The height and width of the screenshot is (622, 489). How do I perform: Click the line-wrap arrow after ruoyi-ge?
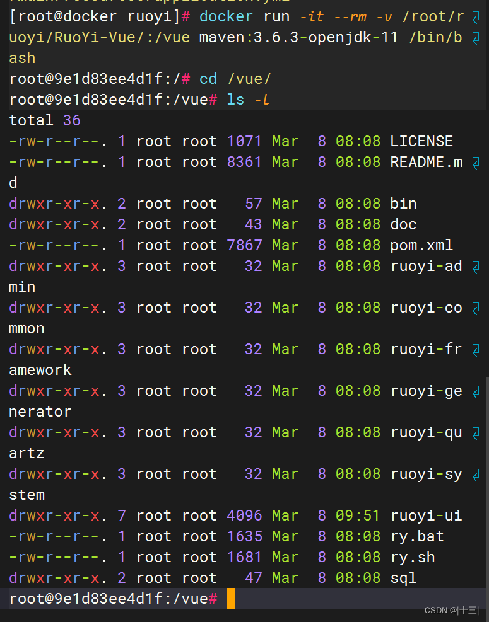(476, 392)
